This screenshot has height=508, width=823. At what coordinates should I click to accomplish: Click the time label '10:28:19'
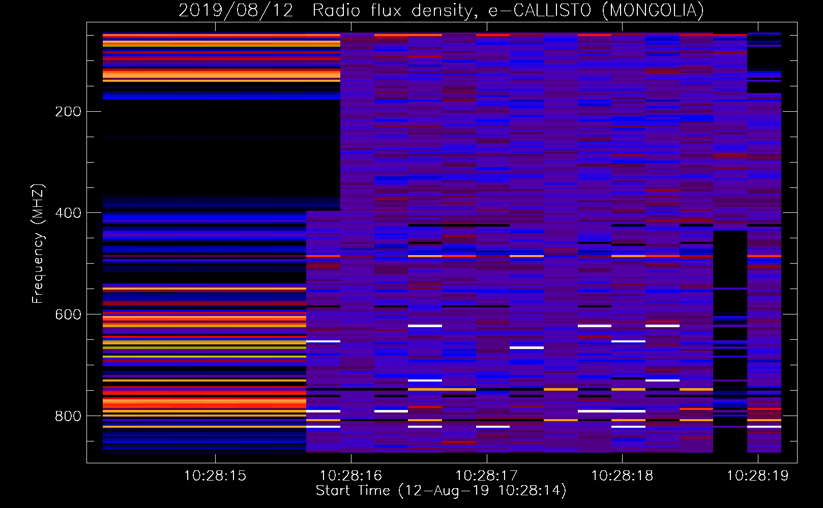pos(758,476)
